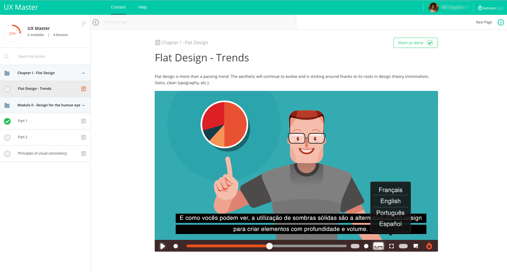Click the Hotmart flame logo in player

(429, 246)
